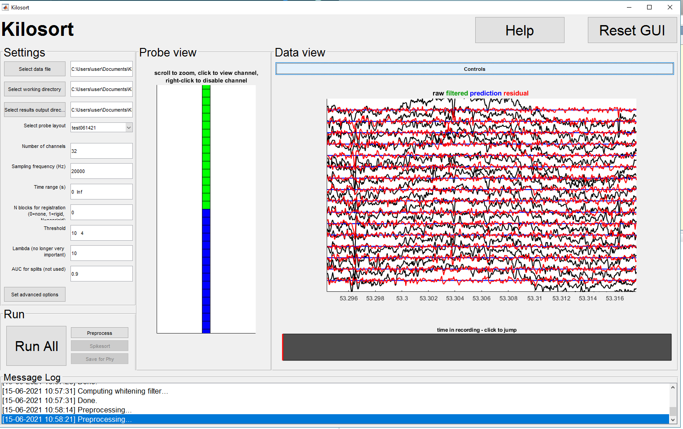Click Save for Phy
Screen dimensions: 683x429
(x=99, y=359)
